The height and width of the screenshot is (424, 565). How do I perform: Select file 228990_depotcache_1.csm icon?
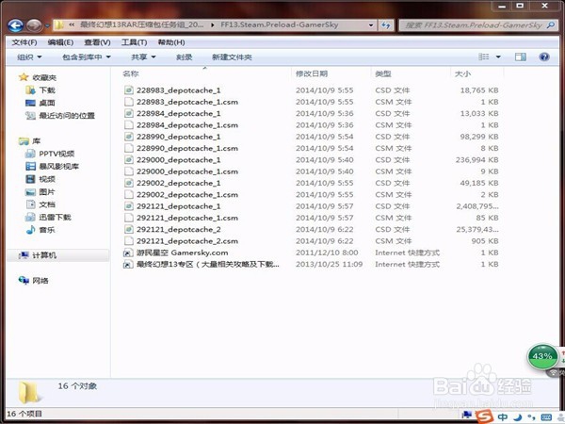[129, 148]
